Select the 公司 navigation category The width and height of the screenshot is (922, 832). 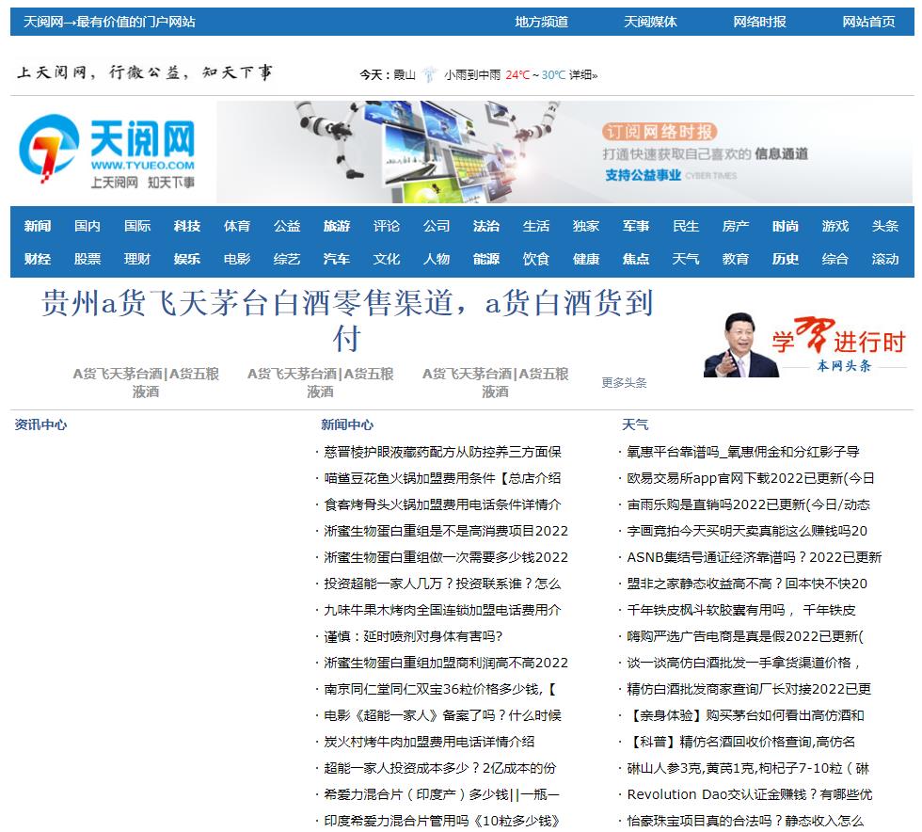(x=437, y=226)
